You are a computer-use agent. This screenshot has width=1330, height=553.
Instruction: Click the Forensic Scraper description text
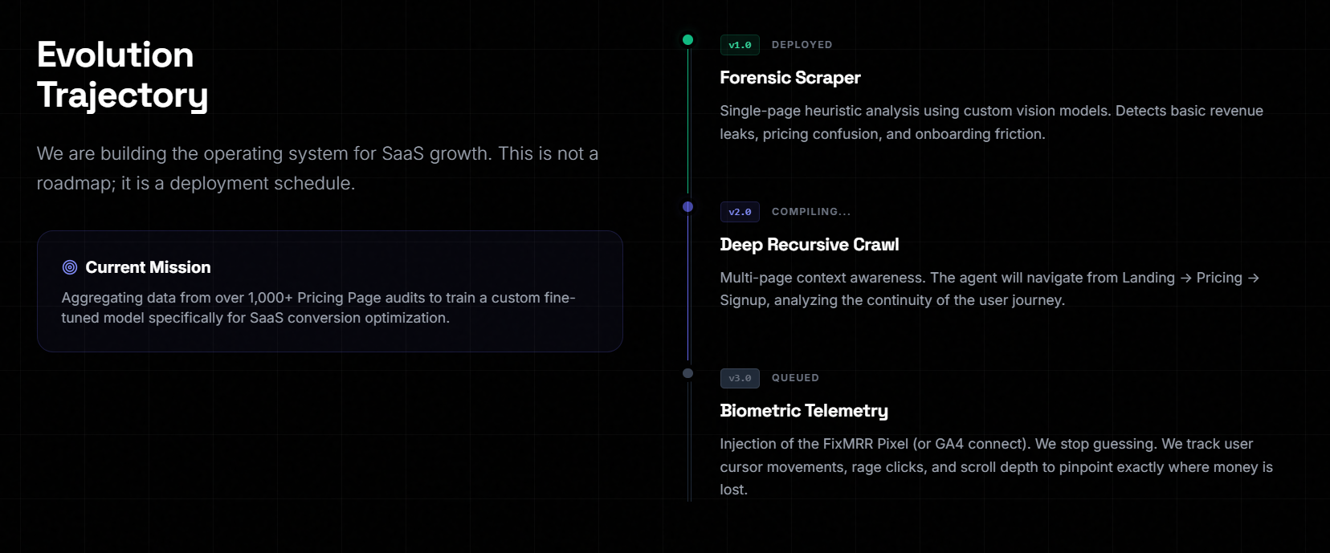click(x=991, y=122)
